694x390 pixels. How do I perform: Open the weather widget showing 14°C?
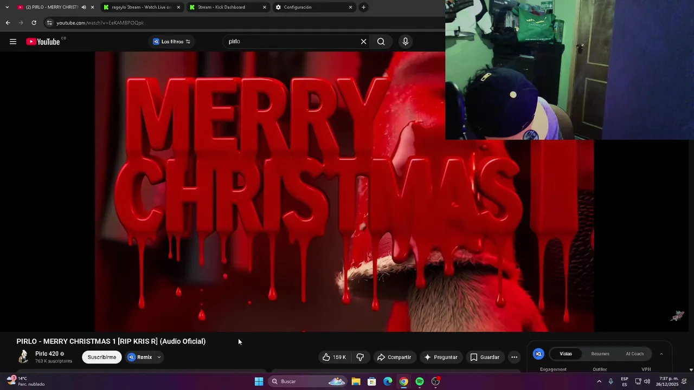(x=26, y=381)
